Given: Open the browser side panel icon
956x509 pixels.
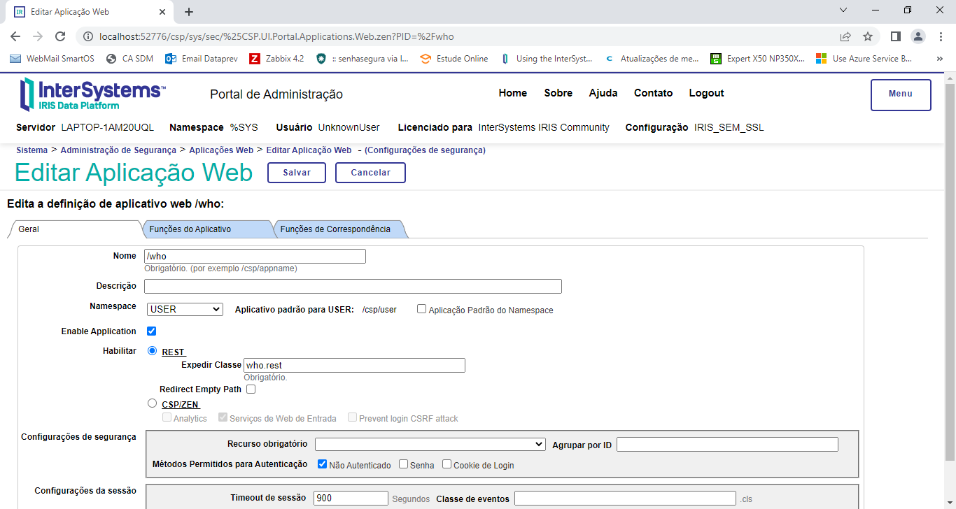Looking at the screenshot, I should 895,36.
